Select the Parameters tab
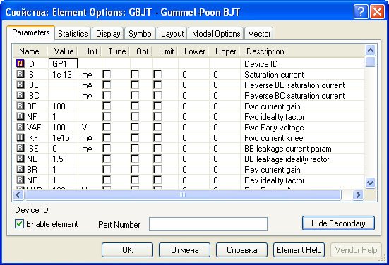Image resolution: width=389 pixels, height=265 pixels. click(x=31, y=32)
